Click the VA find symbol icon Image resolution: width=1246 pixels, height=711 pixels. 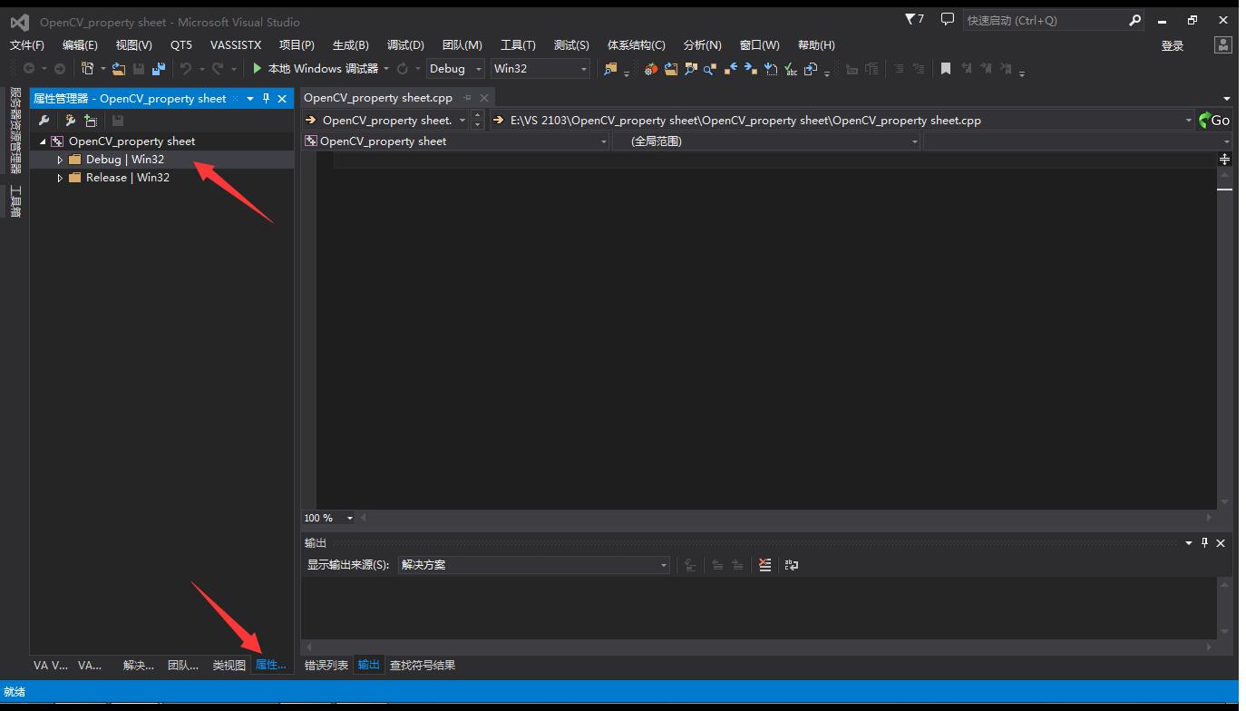coord(691,68)
